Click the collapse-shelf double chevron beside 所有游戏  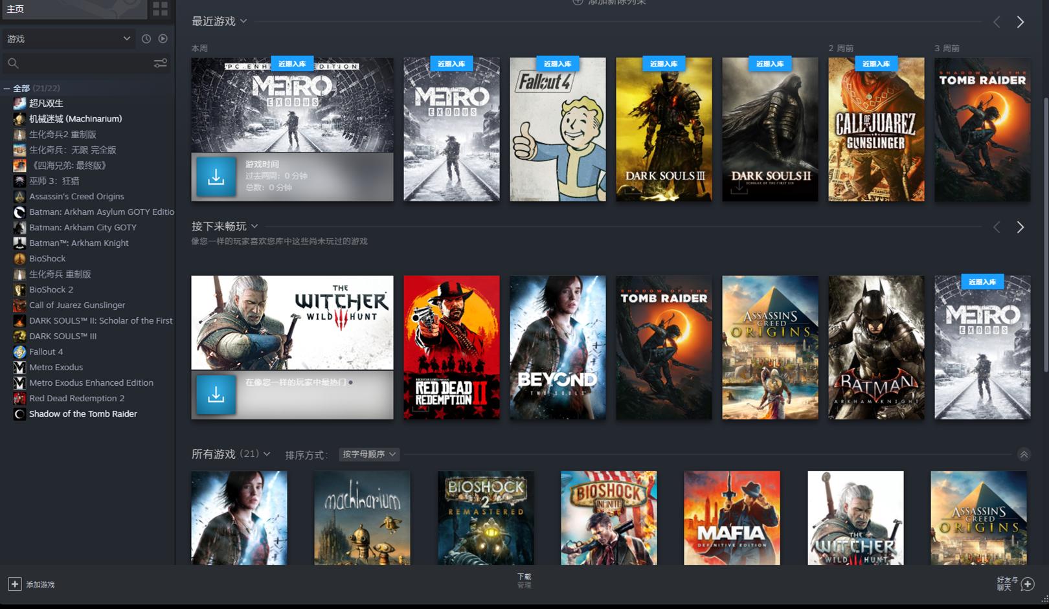[x=1024, y=454]
